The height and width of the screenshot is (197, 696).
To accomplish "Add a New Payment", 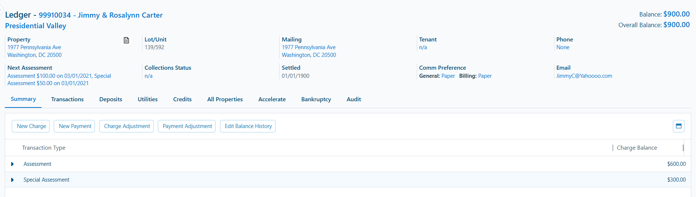I will point(74,126).
